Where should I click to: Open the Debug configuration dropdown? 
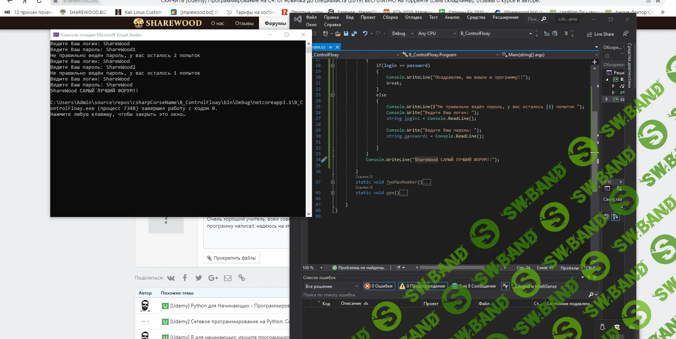pyautogui.click(x=402, y=33)
